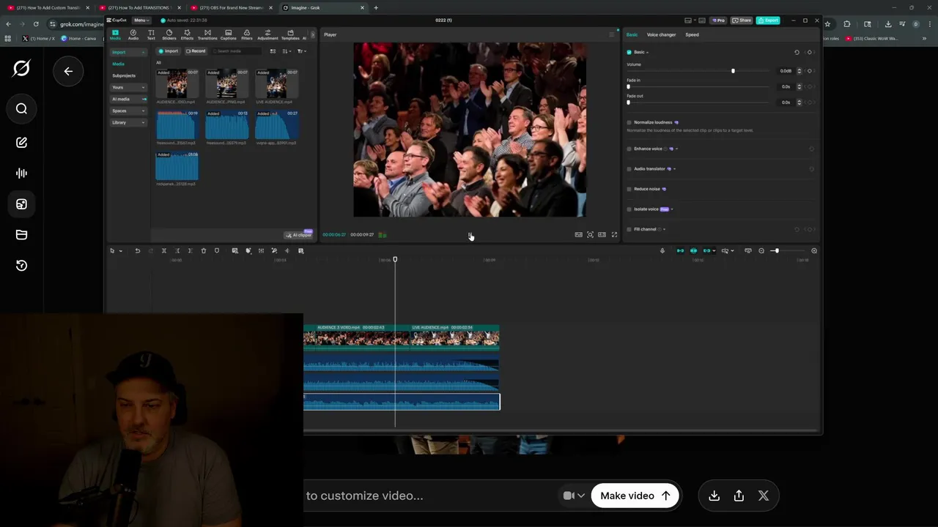Reset Basic audio settings icon
The height and width of the screenshot is (527, 938).
(797, 53)
